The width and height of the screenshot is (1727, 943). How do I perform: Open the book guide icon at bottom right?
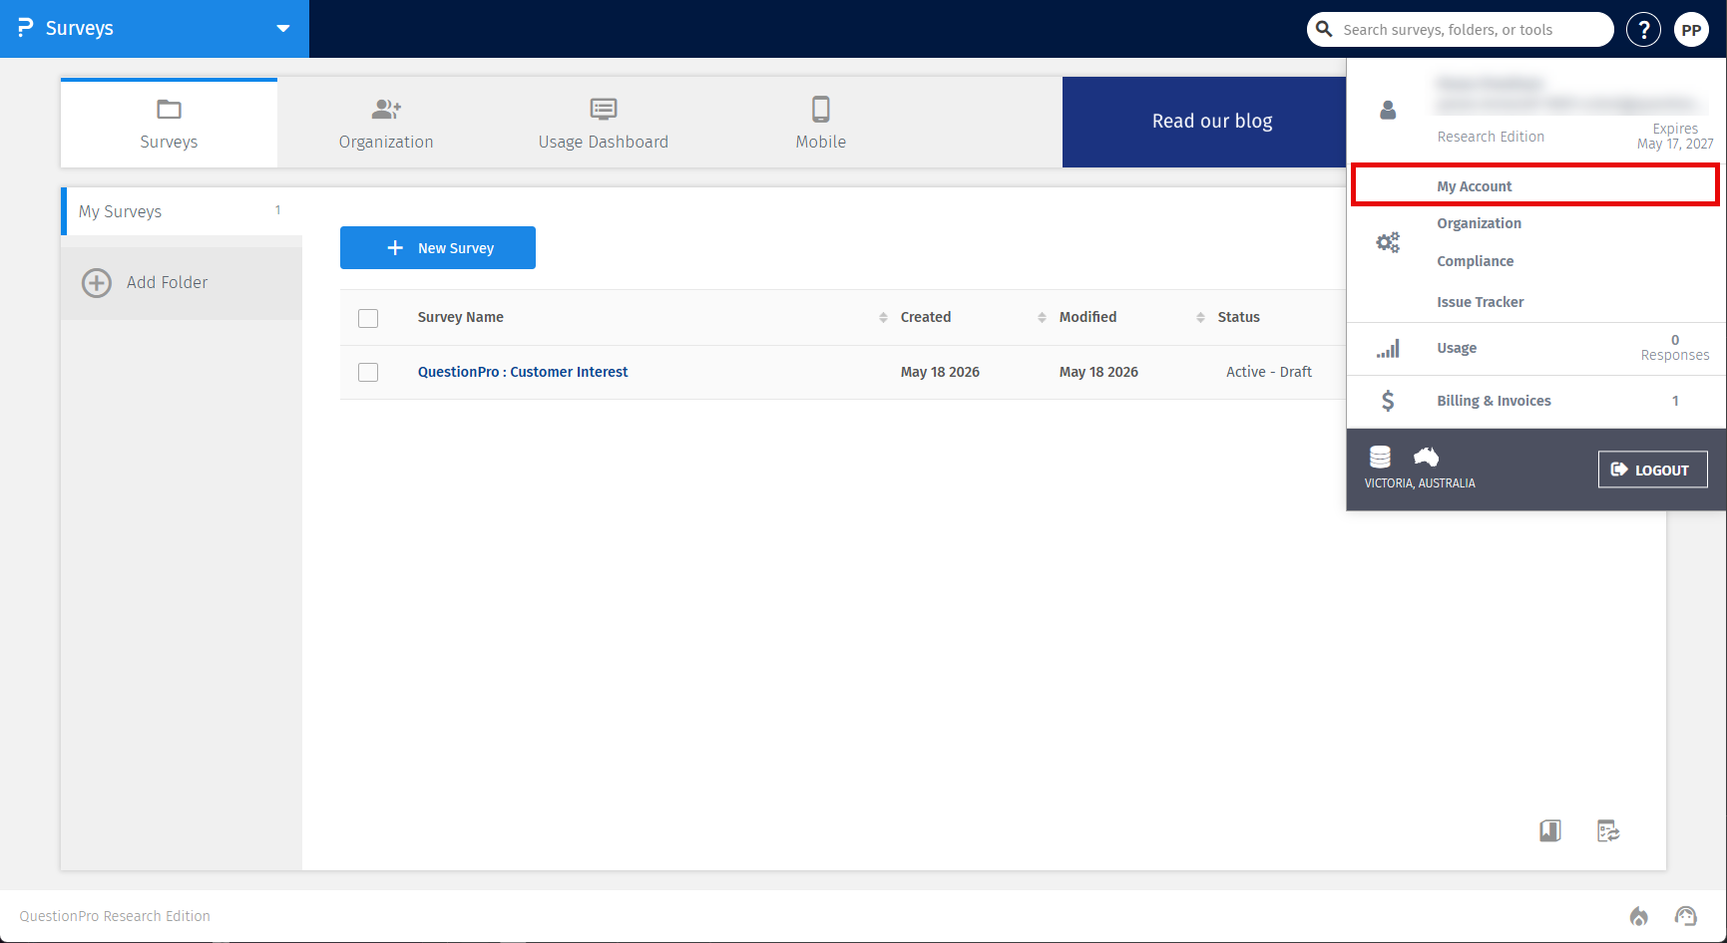[x=1549, y=830]
